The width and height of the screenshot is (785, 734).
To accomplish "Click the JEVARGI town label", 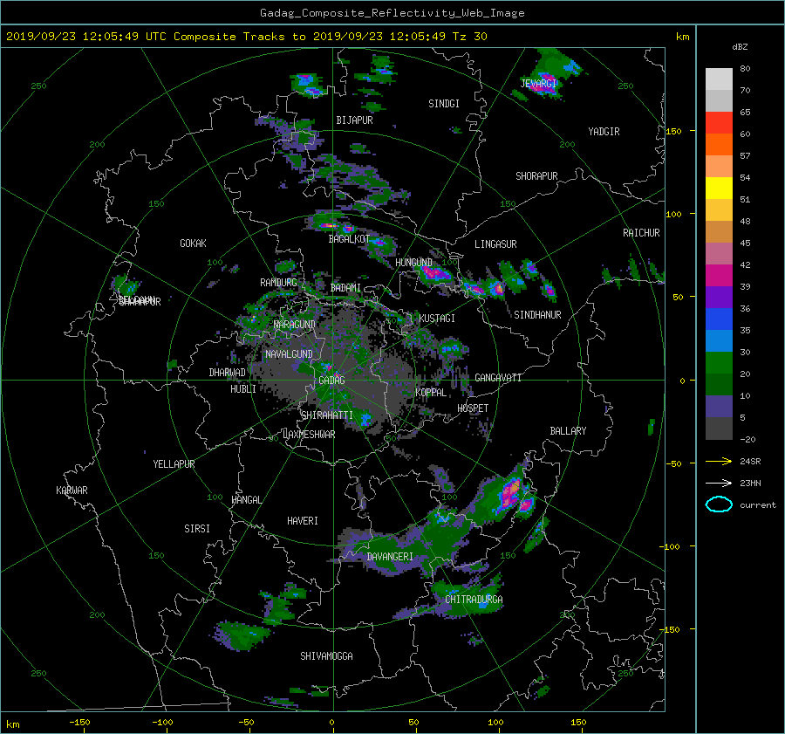I will [538, 83].
